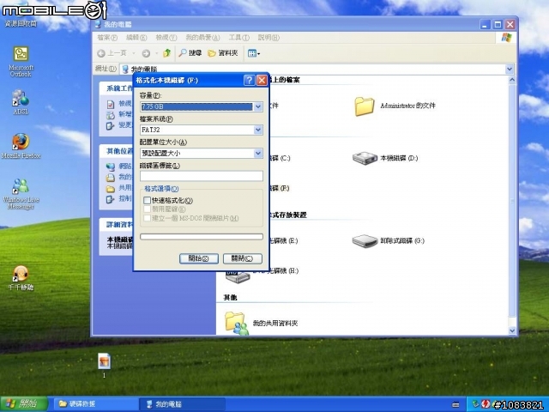The height and width of the screenshot is (412, 549).
Task: Enable the Quick Format checkbox
Action: (x=147, y=200)
